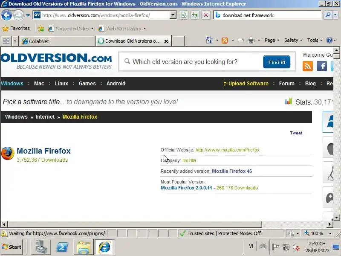The height and width of the screenshot is (256, 341).
Task: Click the Mozilla company link
Action: (x=189, y=161)
